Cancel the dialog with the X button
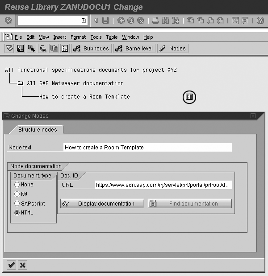 click(x=22, y=265)
